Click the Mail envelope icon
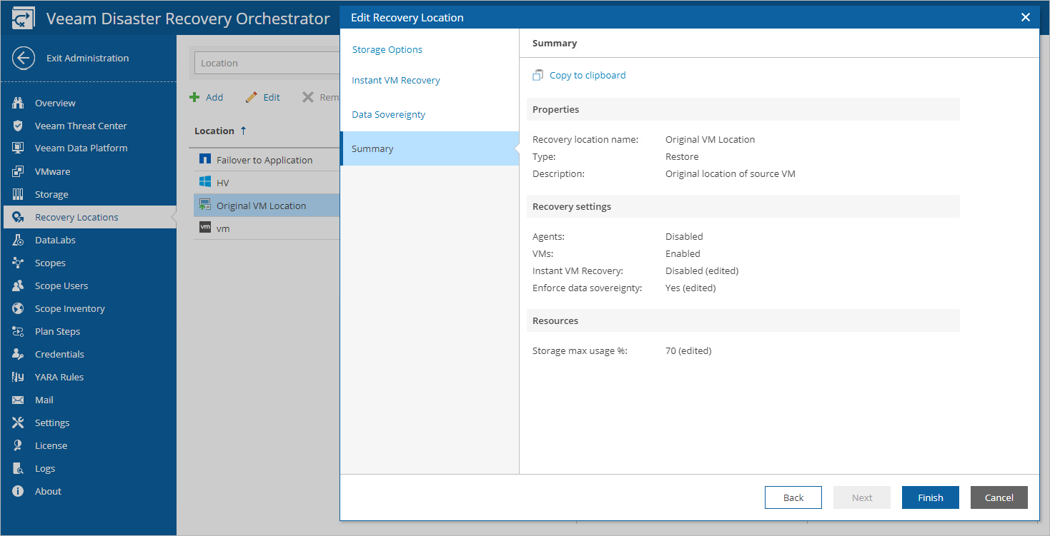The image size is (1050, 536). tap(19, 400)
